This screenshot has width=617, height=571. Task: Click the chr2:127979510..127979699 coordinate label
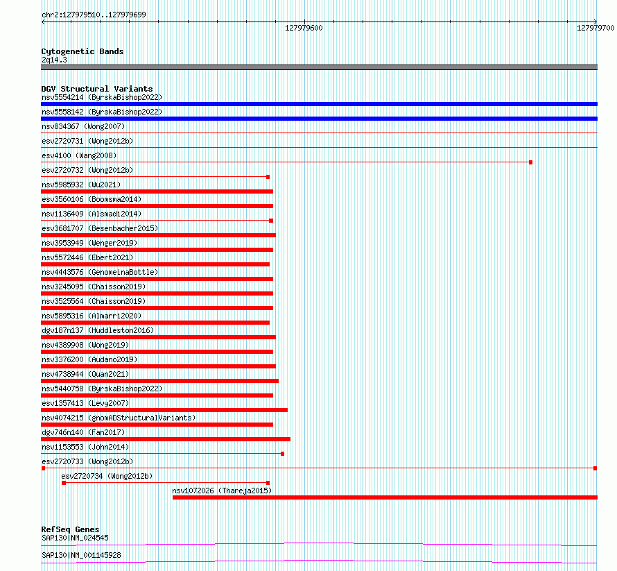coord(94,15)
